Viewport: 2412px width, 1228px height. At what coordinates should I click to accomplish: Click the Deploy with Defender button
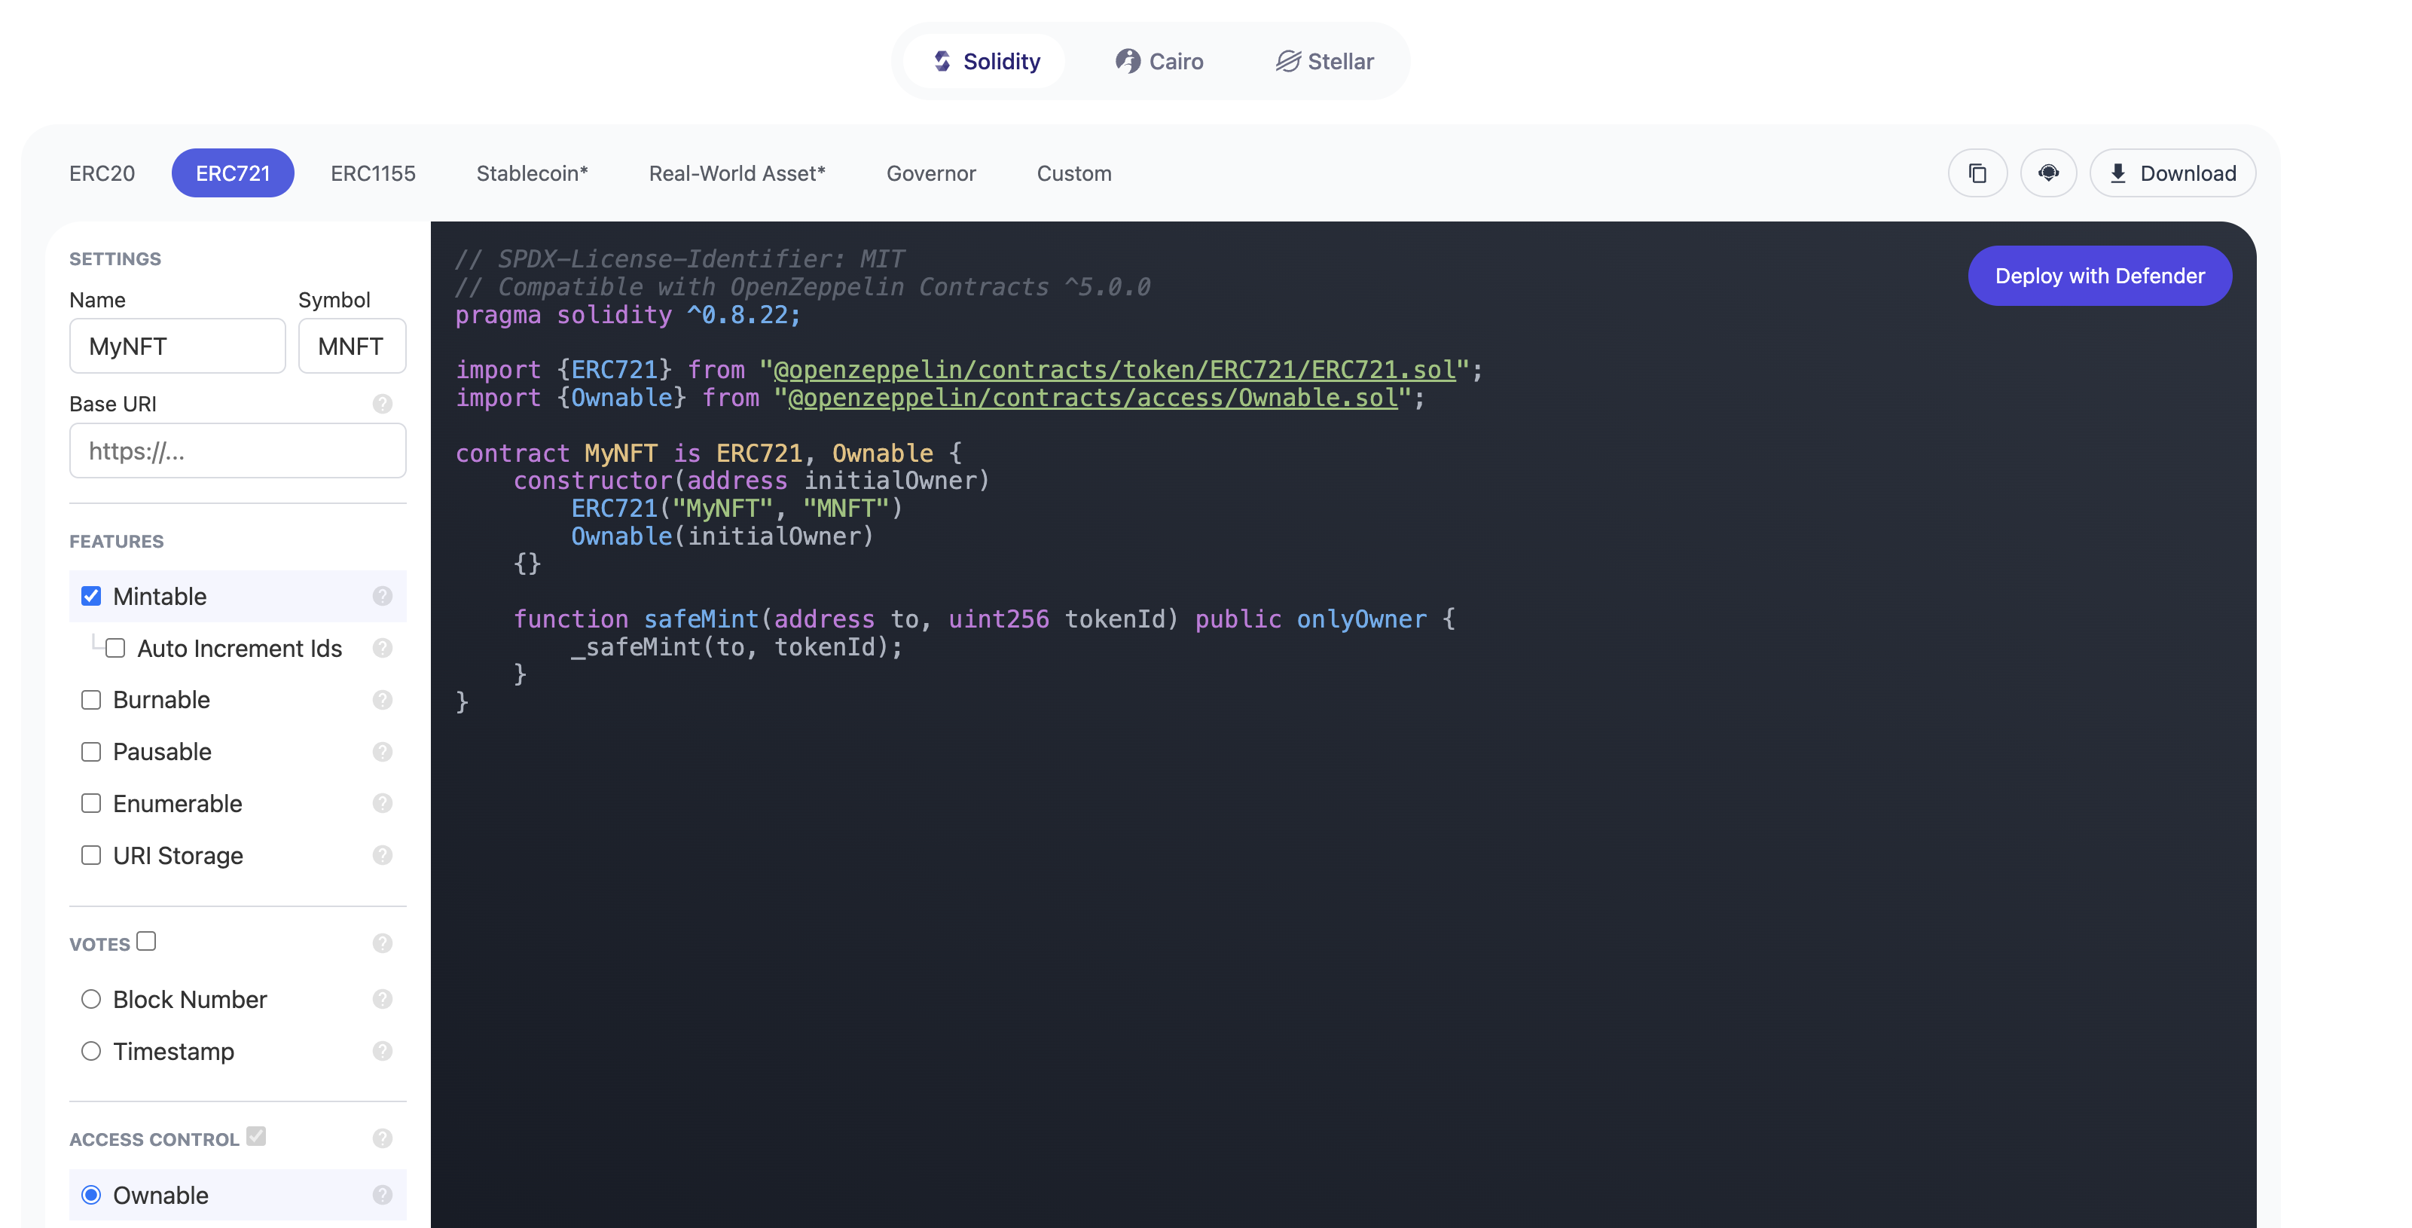coord(2099,276)
